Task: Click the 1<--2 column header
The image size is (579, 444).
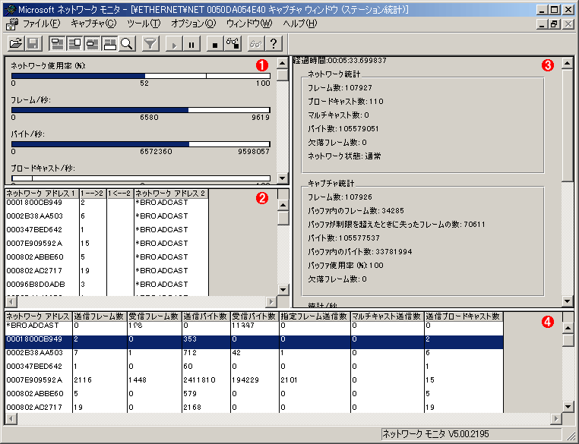Action: point(120,194)
